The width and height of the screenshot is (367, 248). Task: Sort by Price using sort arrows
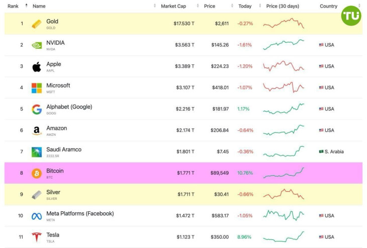point(232,6)
